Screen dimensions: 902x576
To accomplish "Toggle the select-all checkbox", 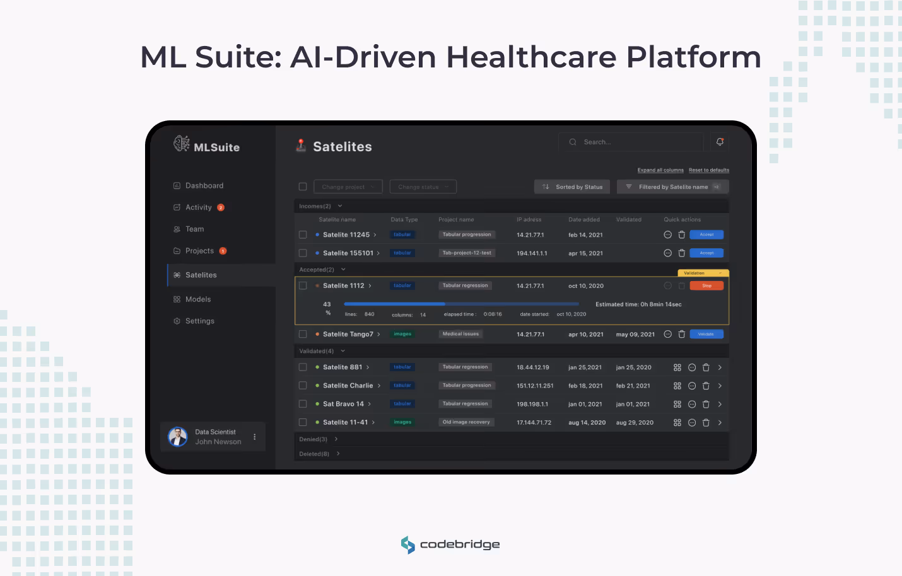I will pyautogui.click(x=303, y=187).
